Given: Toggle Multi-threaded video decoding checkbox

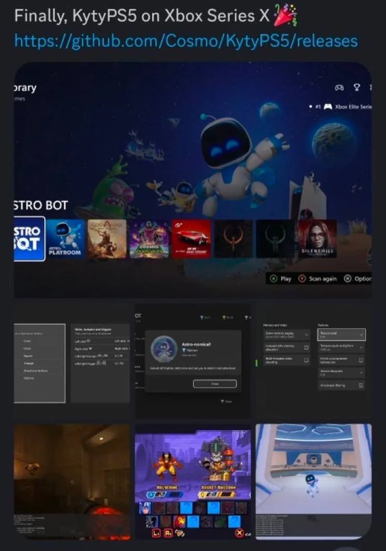Looking at the screenshot, I should point(306,360).
